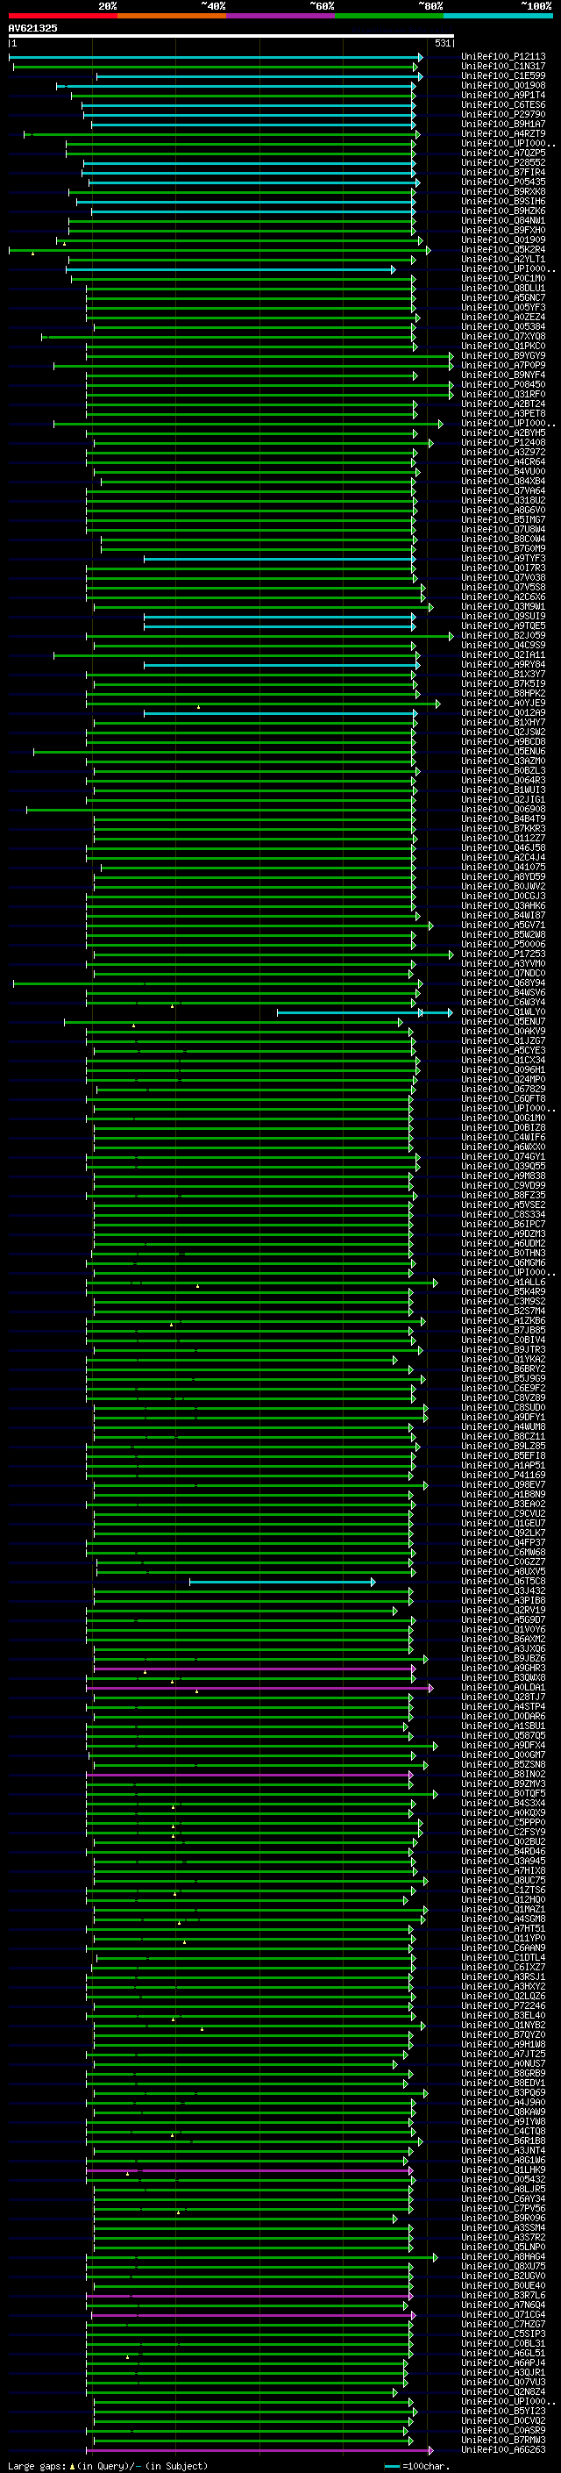Select hit label UniRef100_C8S334
Screen dimensions: 561x2473
503,1214
